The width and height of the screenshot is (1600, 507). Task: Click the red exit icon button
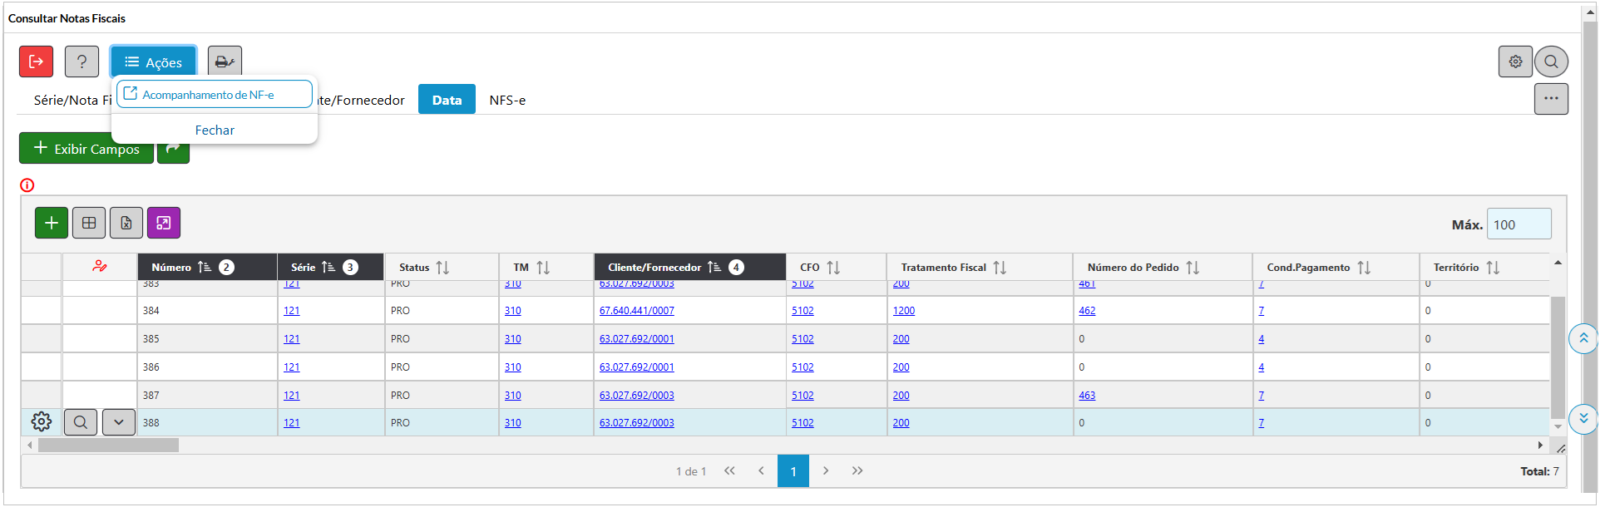[37, 62]
